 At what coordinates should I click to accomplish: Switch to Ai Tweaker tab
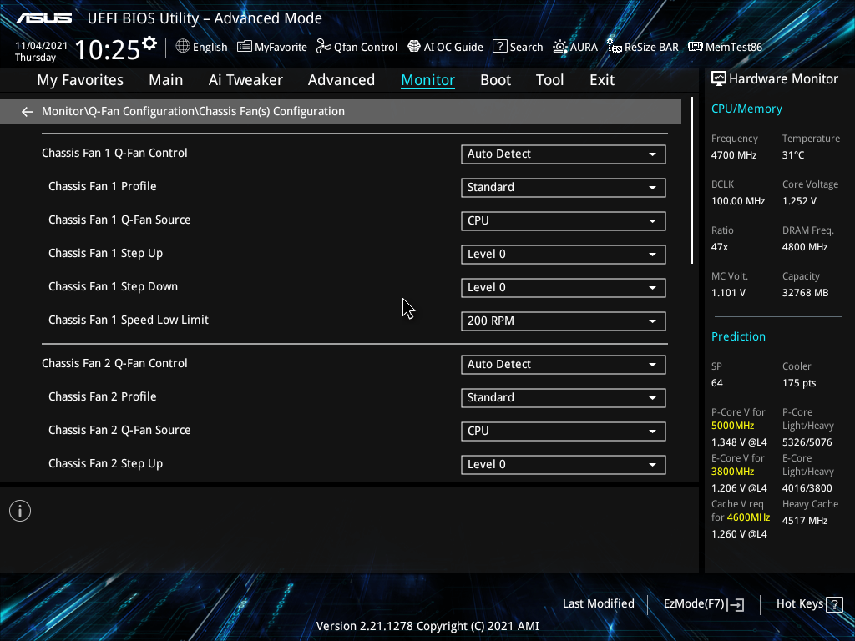(x=245, y=80)
